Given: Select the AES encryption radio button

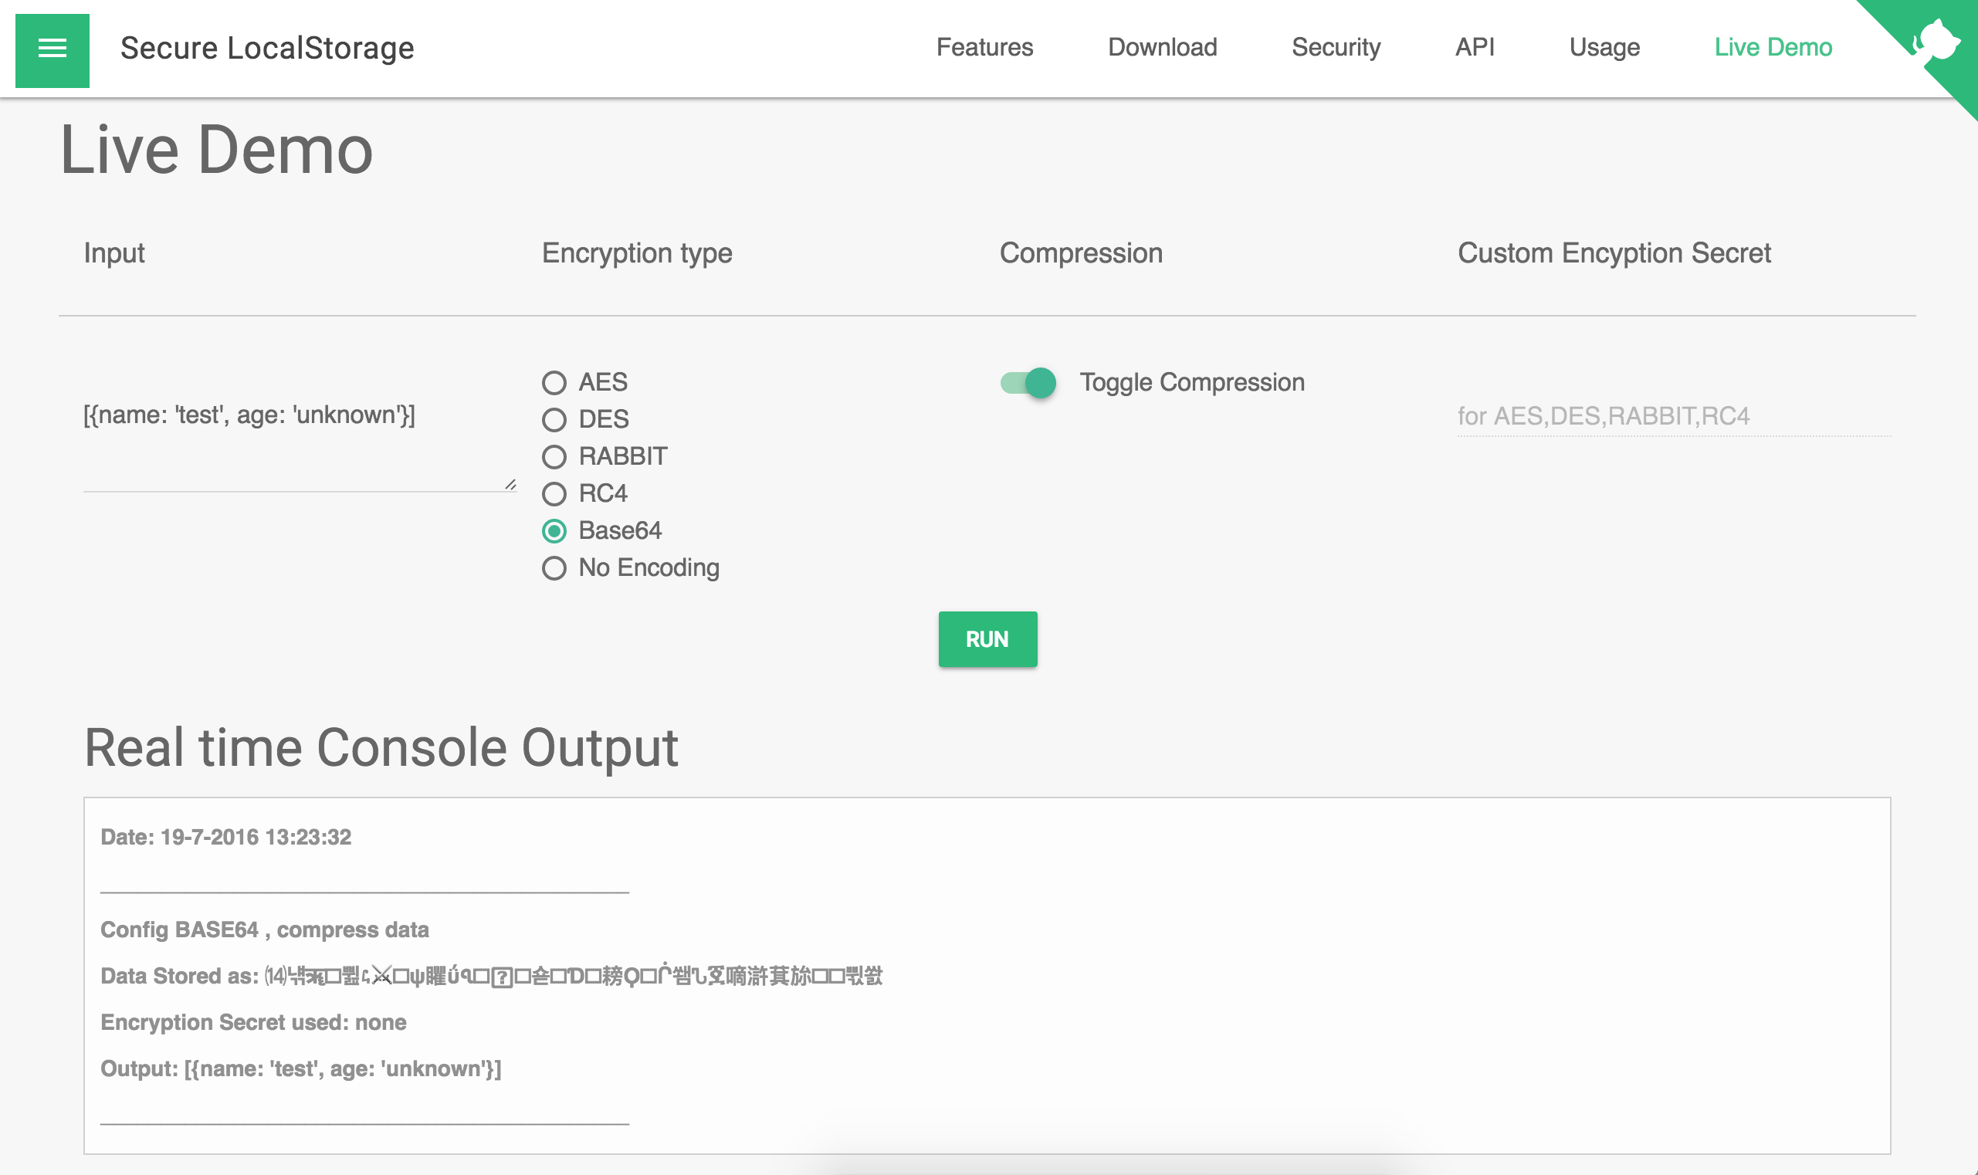Looking at the screenshot, I should pyautogui.click(x=554, y=383).
